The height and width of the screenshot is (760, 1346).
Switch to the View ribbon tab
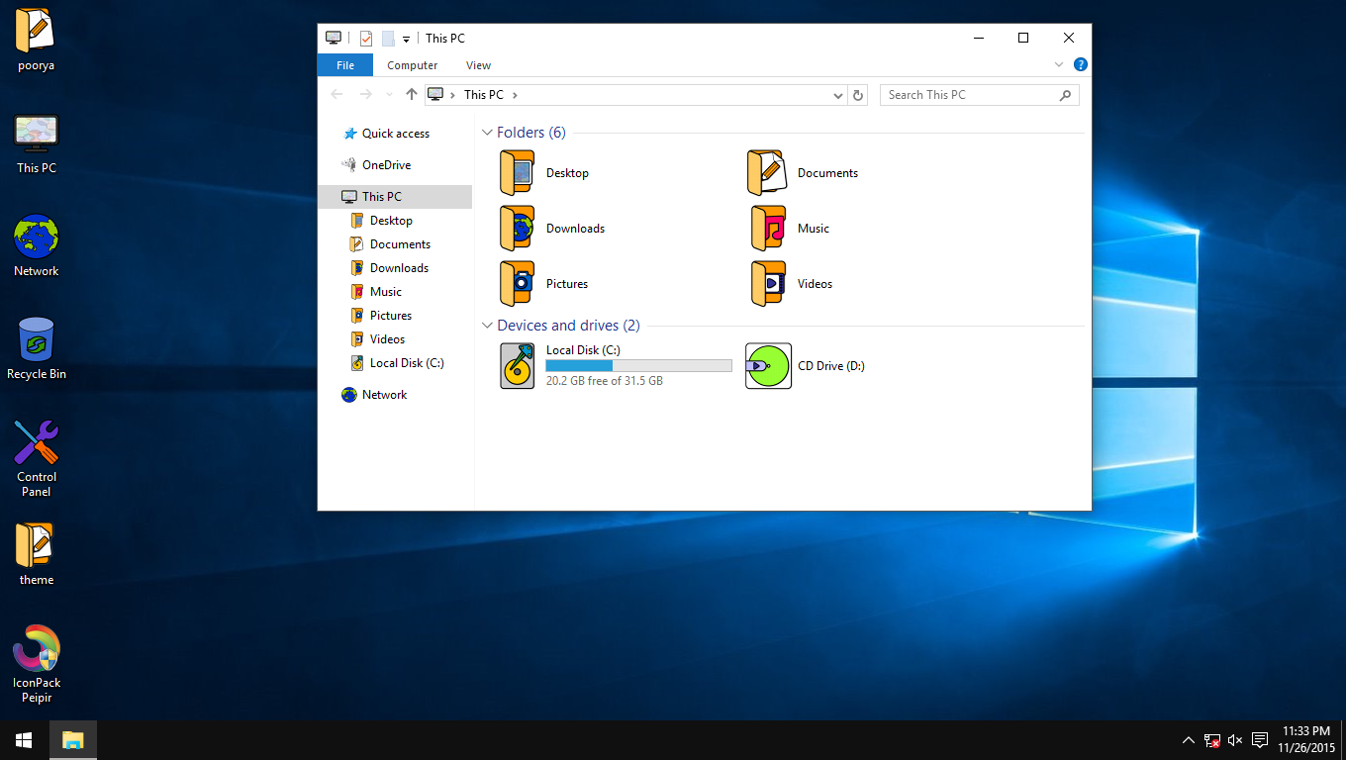point(478,64)
